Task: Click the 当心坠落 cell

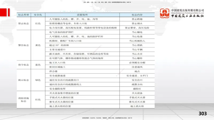Action: pyautogui.click(x=137, y=37)
